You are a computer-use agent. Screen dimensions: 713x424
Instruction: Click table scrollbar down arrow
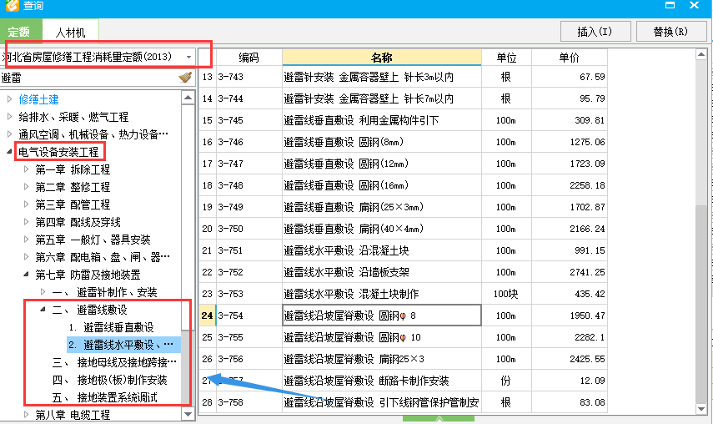(x=701, y=409)
